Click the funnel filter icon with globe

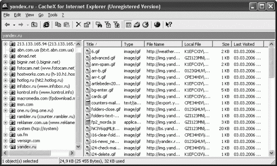[x=117, y=24]
